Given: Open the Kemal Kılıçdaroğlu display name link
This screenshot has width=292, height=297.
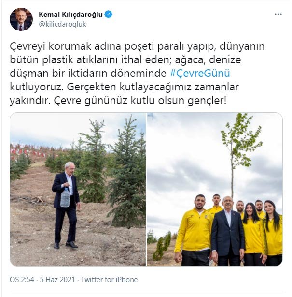Looking at the screenshot, I should click(70, 15).
